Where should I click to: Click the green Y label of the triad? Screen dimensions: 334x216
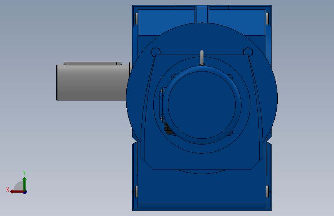click(x=24, y=173)
